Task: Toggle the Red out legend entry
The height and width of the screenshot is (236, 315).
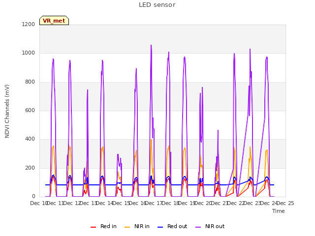Action: (x=172, y=226)
